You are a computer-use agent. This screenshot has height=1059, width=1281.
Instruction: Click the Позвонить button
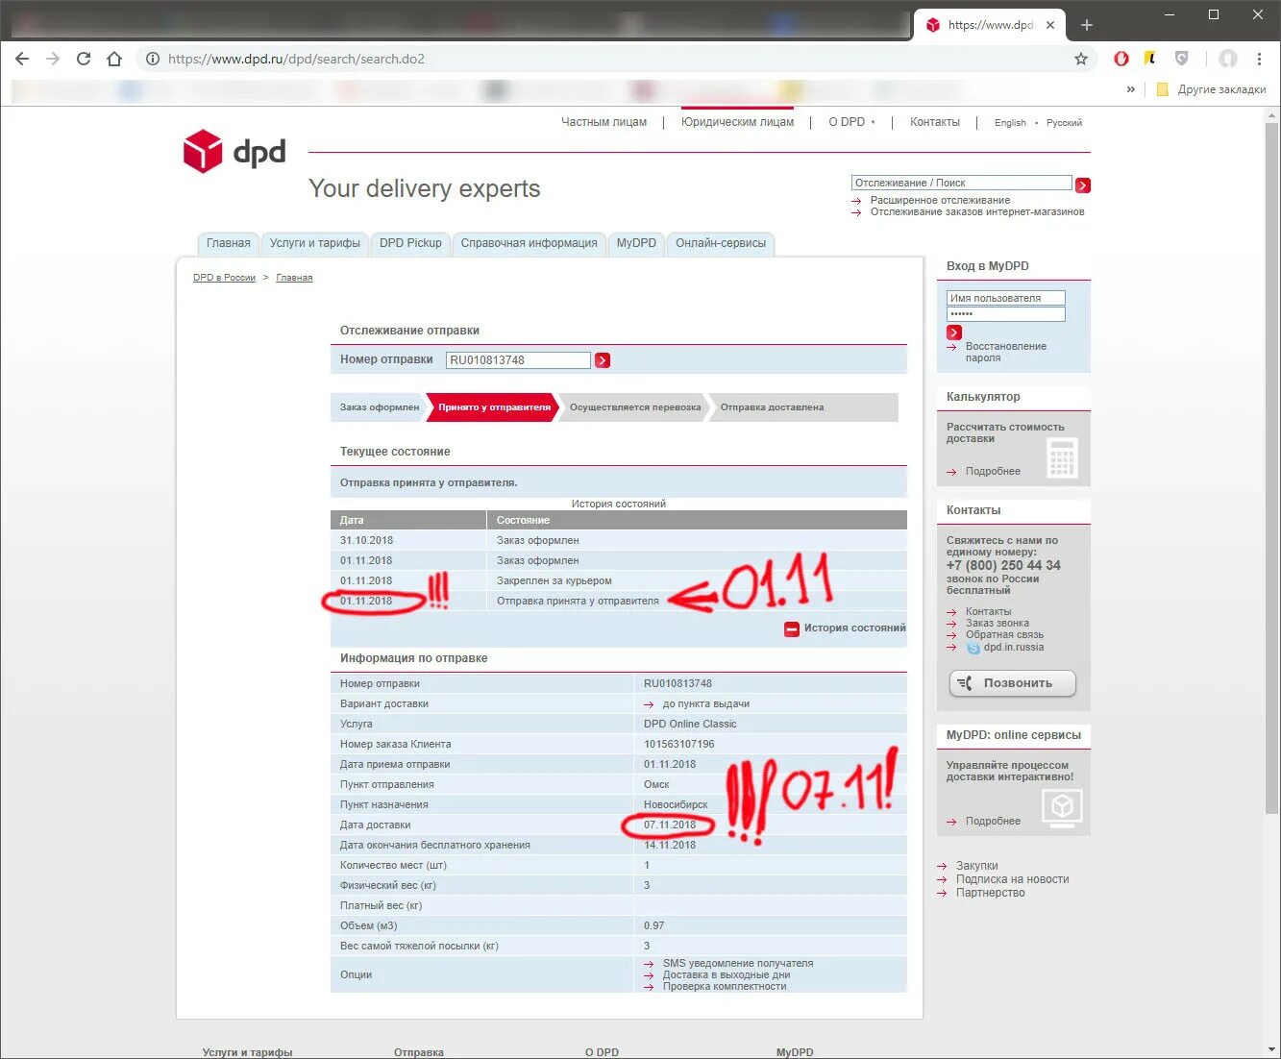(x=1013, y=683)
